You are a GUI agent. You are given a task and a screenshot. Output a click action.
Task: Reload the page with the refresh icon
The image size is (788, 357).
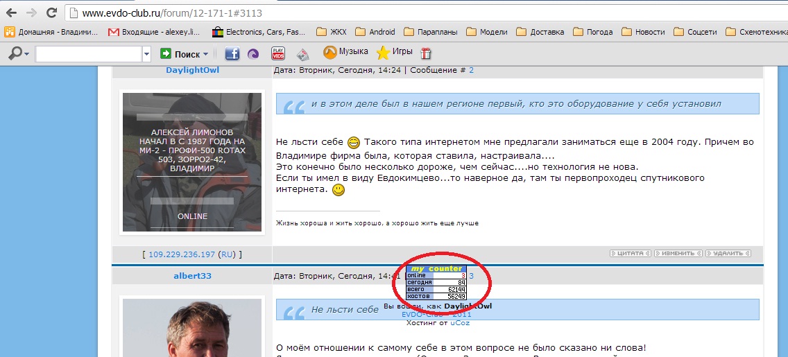pyautogui.click(x=51, y=12)
